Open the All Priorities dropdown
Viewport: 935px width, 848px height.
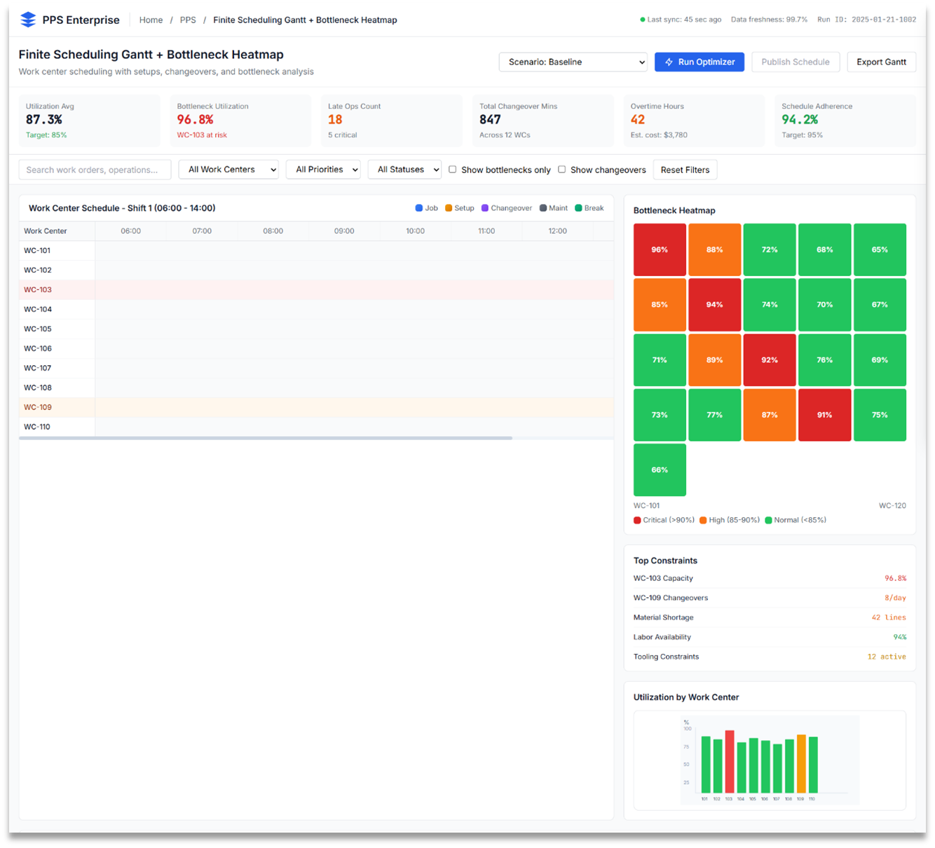click(x=323, y=169)
